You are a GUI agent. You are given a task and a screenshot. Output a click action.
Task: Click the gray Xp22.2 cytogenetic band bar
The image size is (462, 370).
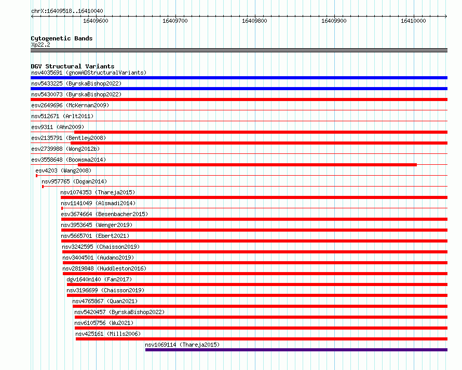tap(239, 50)
